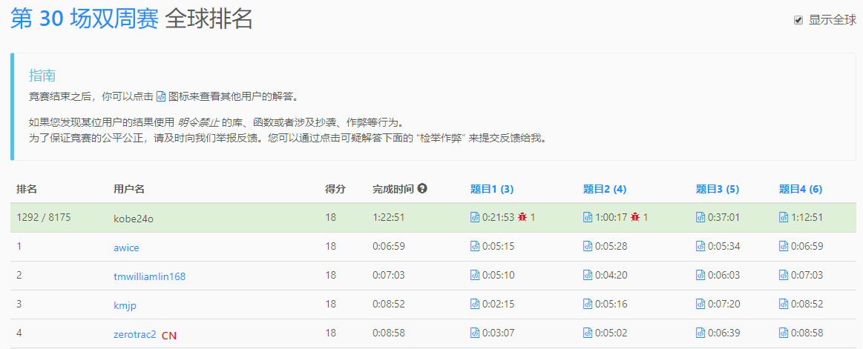Click awice's finish time 0:06:59
Viewport: 863px width, 349px height.
tap(389, 246)
